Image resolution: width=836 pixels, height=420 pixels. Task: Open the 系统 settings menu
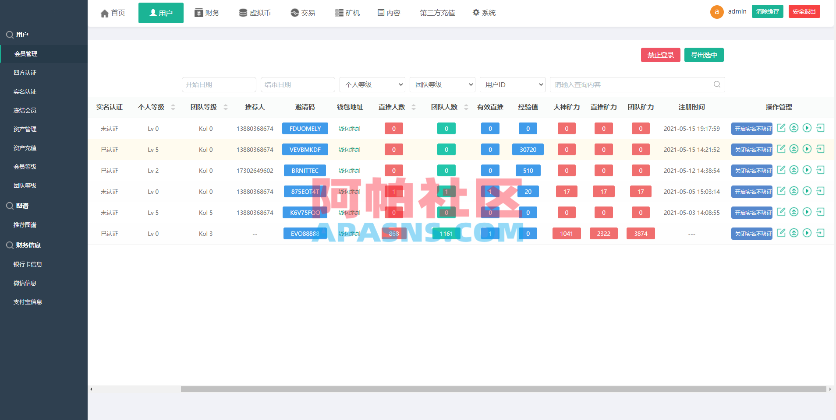(x=484, y=13)
